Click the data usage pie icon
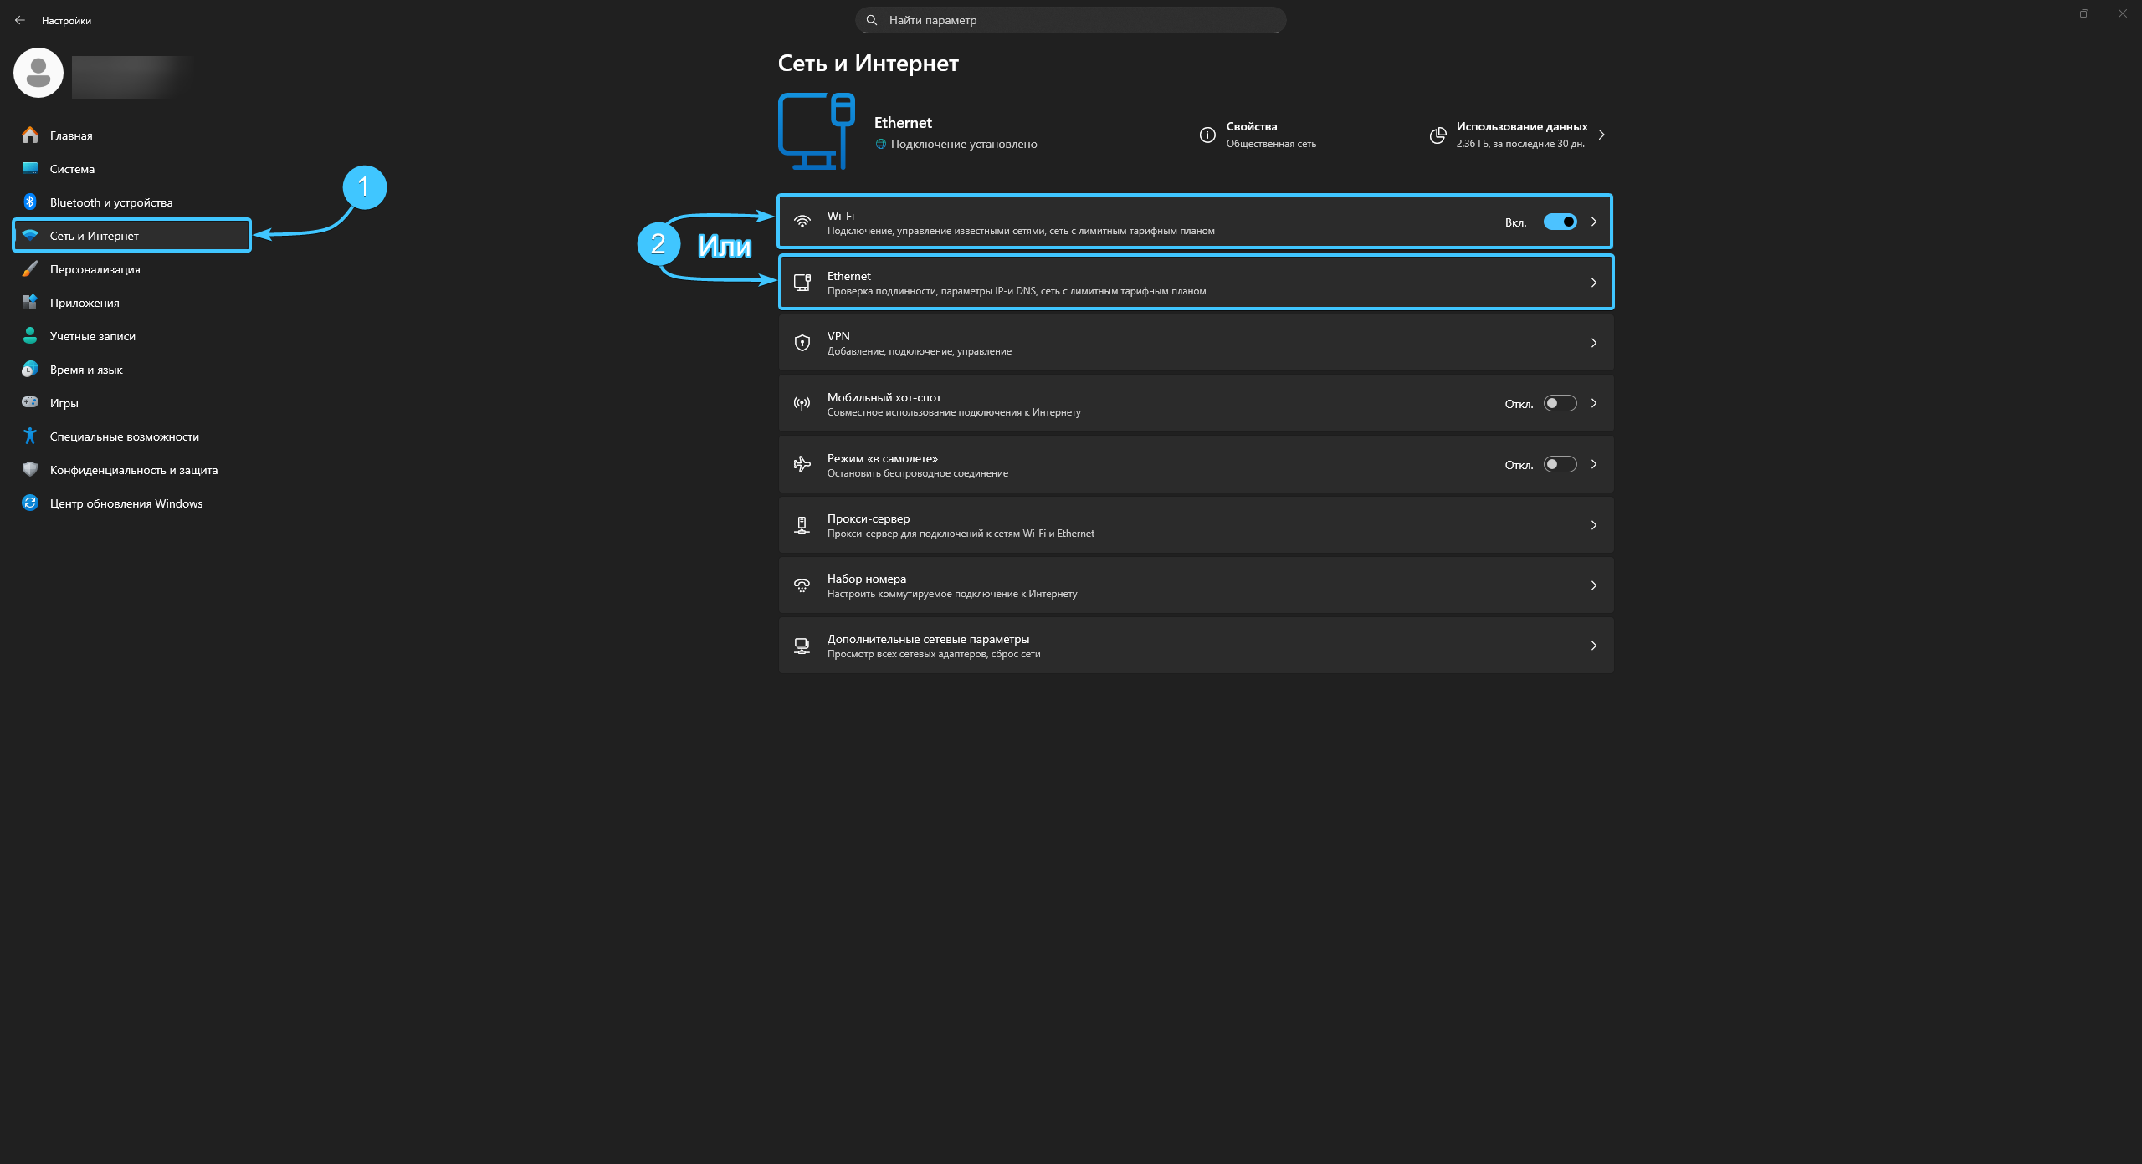 click(x=1437, y=135)
